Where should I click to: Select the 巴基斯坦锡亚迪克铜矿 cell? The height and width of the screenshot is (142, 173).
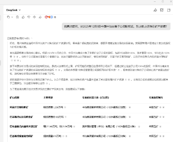21,136
